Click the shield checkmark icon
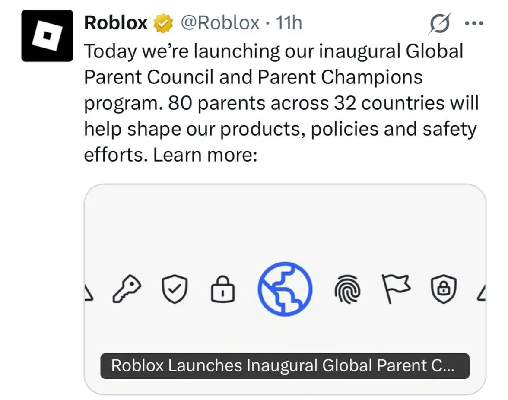This screenshot has height=400, width=508. click(x=175, y=289)
